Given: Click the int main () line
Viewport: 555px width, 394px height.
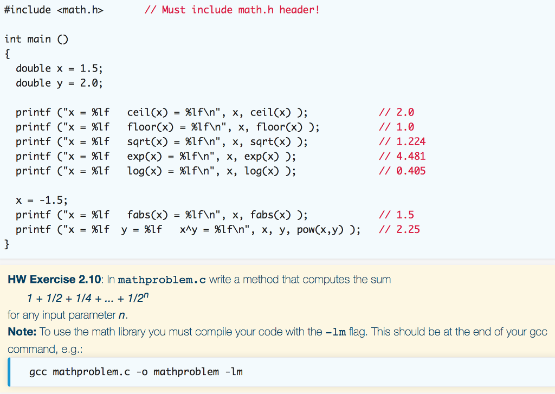Looking at the screenshot, I should [x=35, y=39].
